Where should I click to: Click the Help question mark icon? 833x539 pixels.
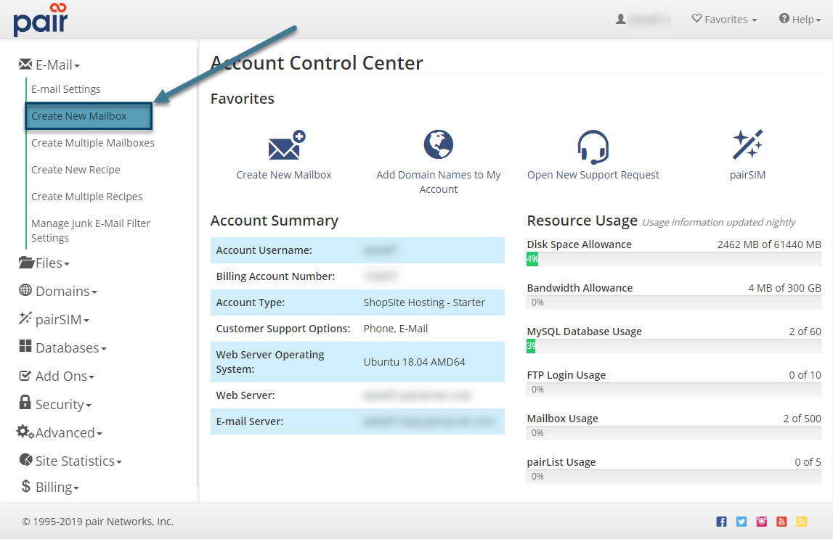click(784, 19)
